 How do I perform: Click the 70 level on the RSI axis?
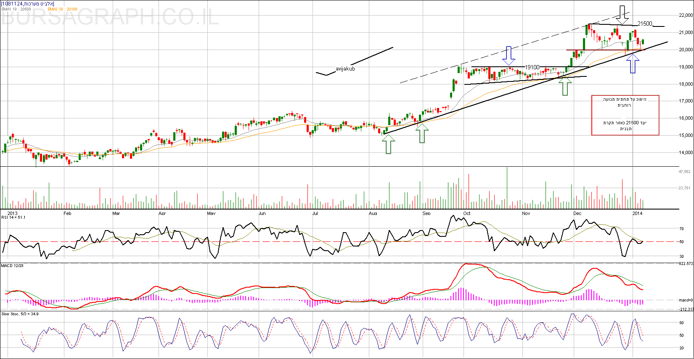pyautogui.click(x=682, y=229)
